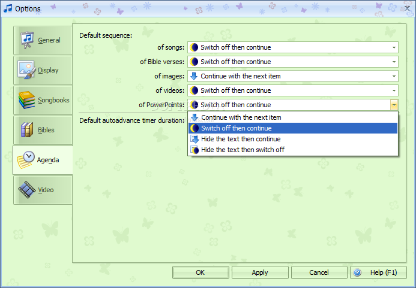This screenshot has width=416, height=288.
Task: Click the blue arrow icon in the images combo box
Action: (x=194, y=76)
